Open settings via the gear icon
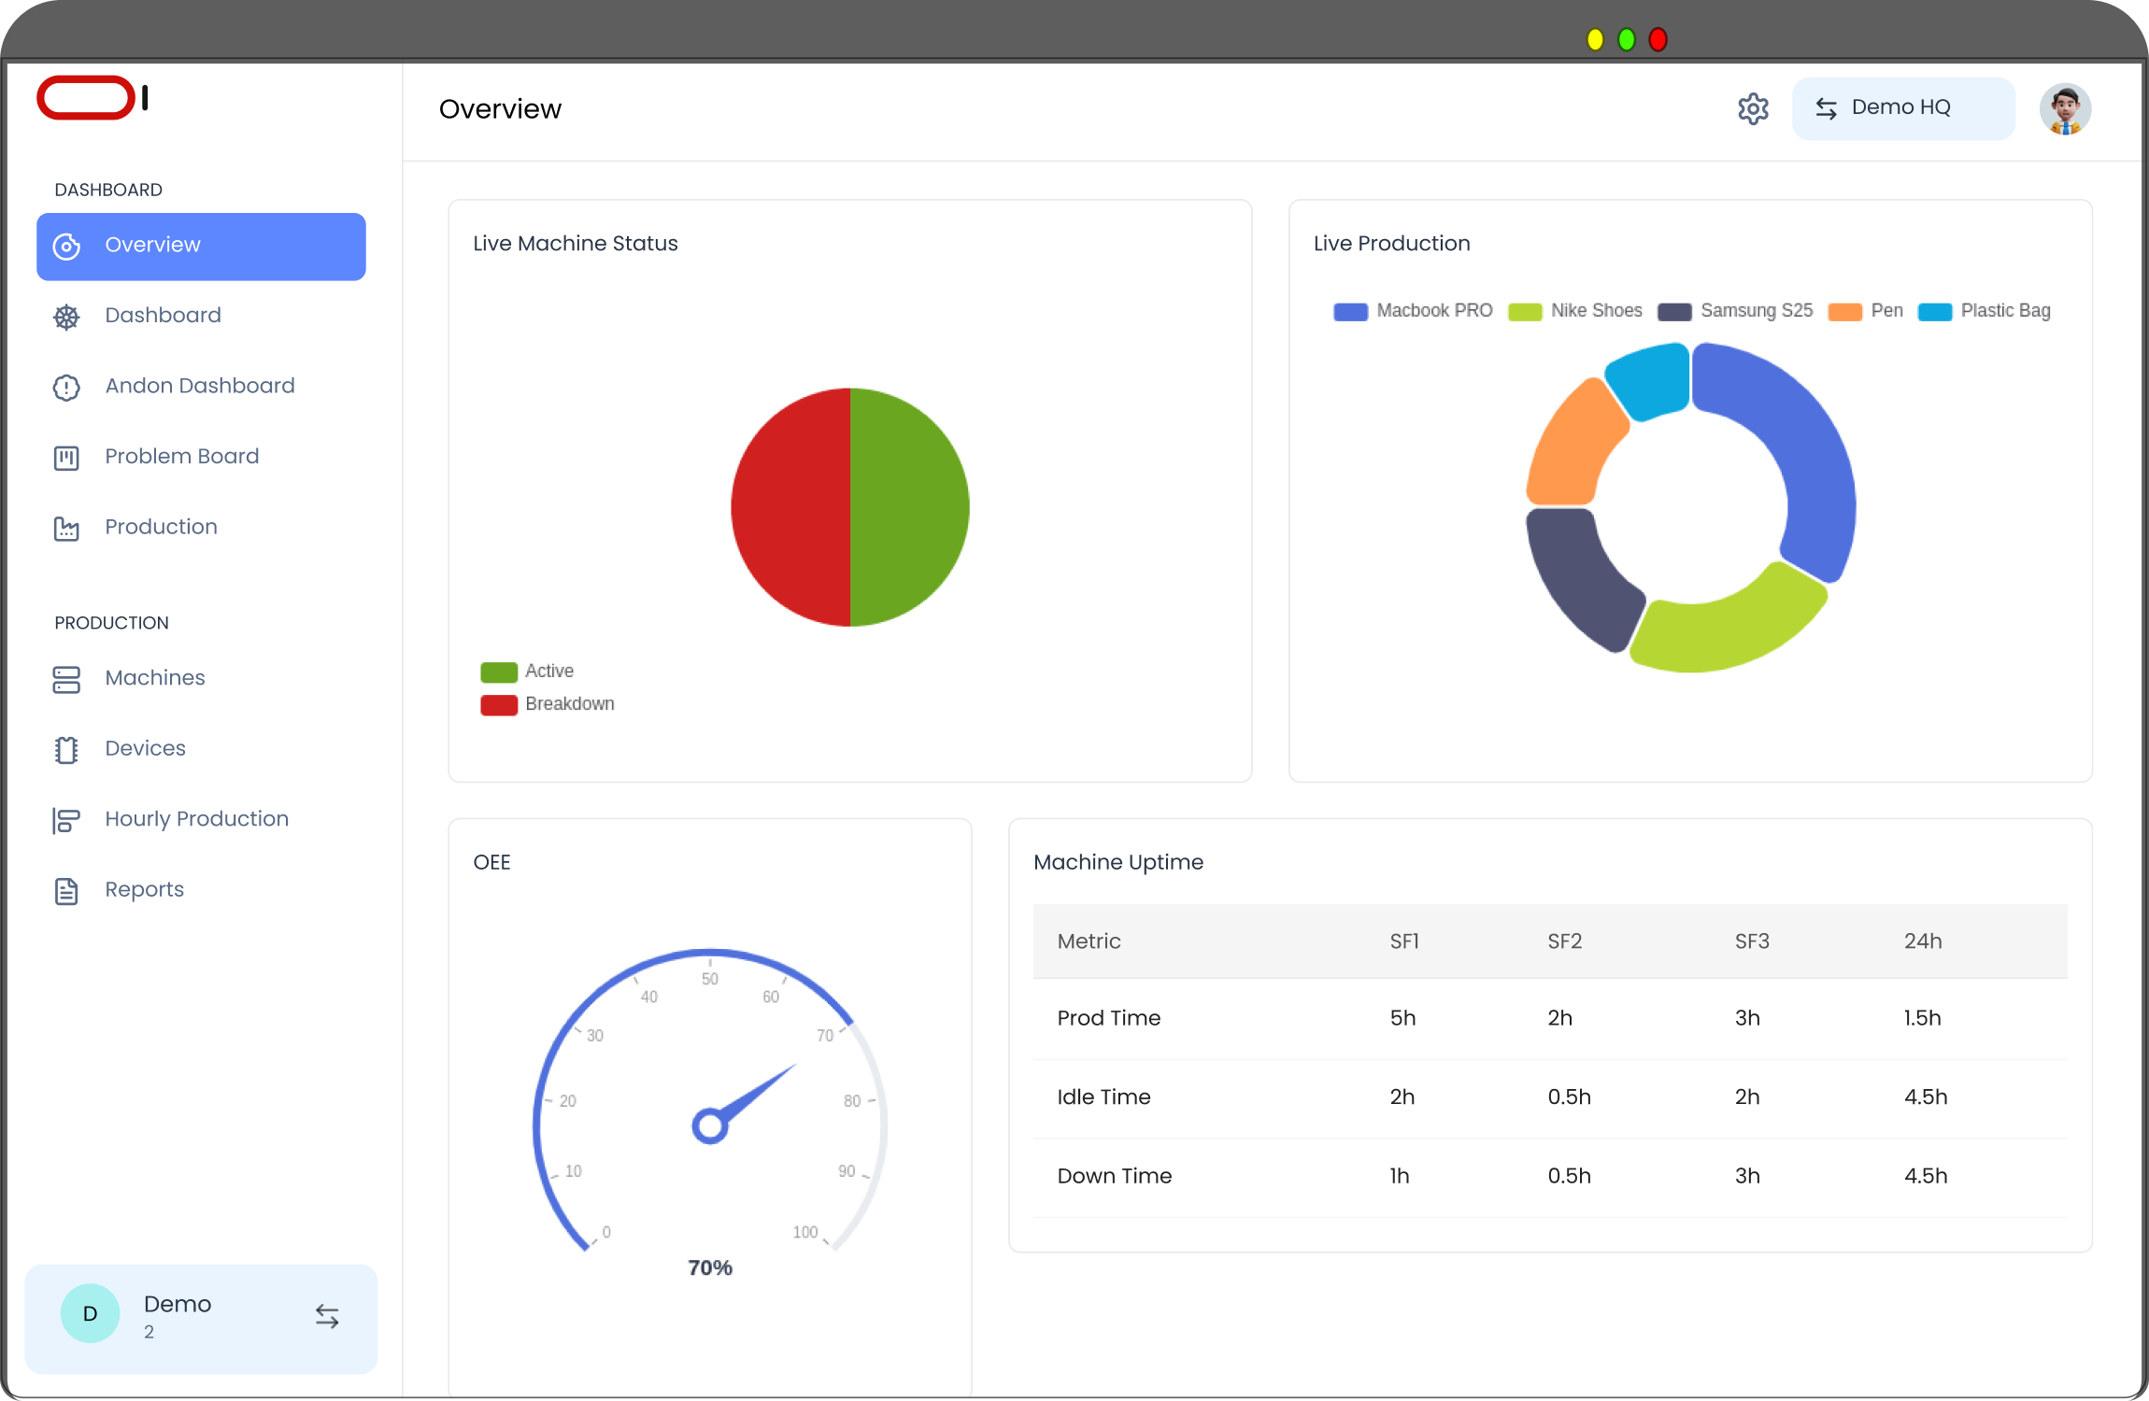The width and height of the screenshot is (2149, 1401). (x=1754, y=108)
